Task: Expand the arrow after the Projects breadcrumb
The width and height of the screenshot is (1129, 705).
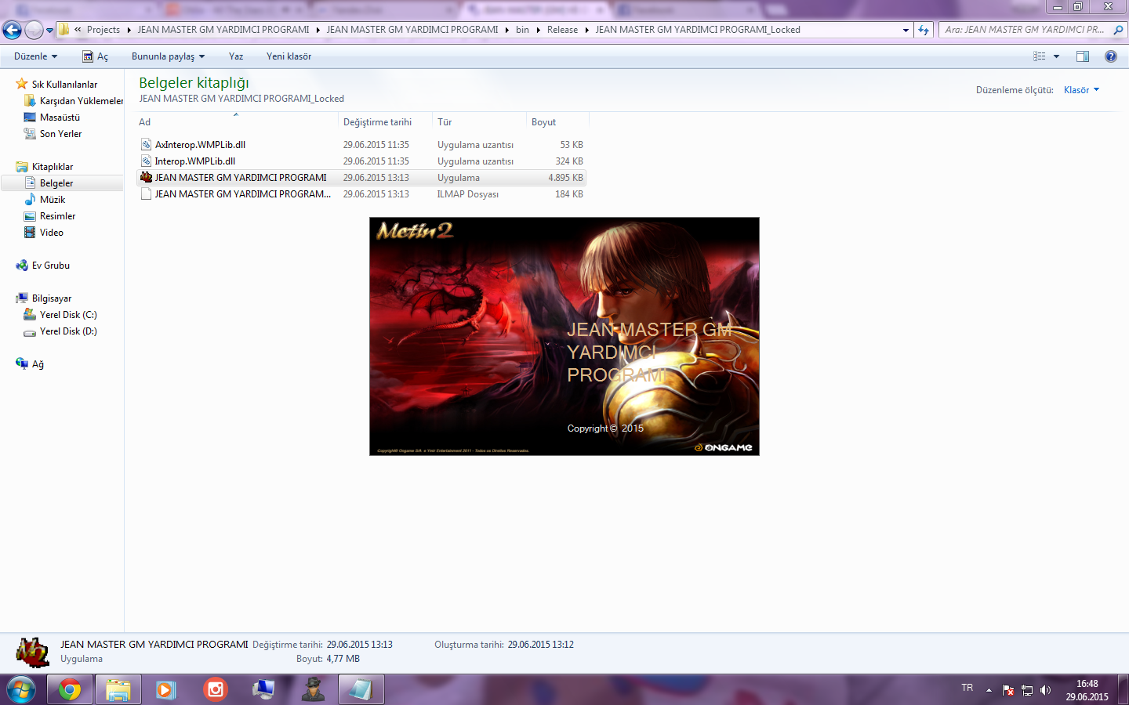Action: [129, 30]
